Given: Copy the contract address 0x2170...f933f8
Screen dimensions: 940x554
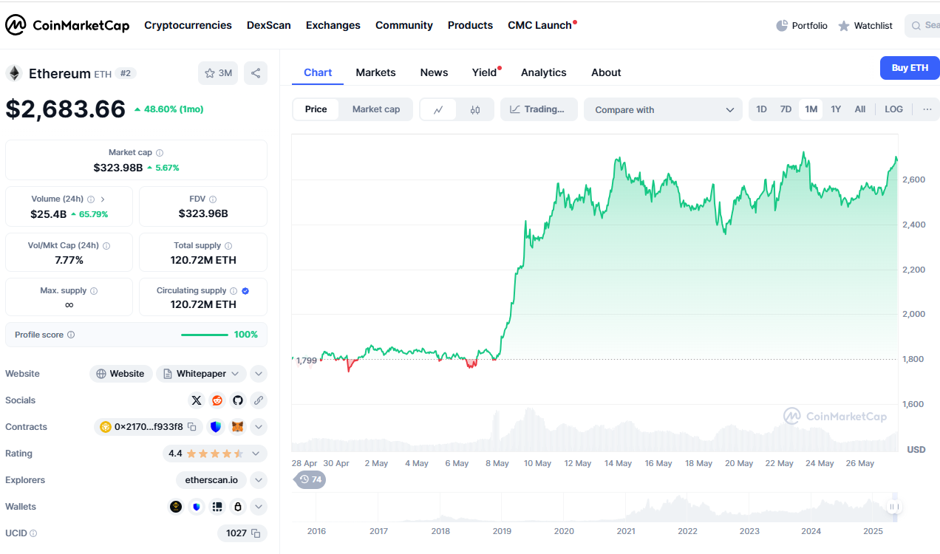Looking at the screenshot, I should coord(191,427).
